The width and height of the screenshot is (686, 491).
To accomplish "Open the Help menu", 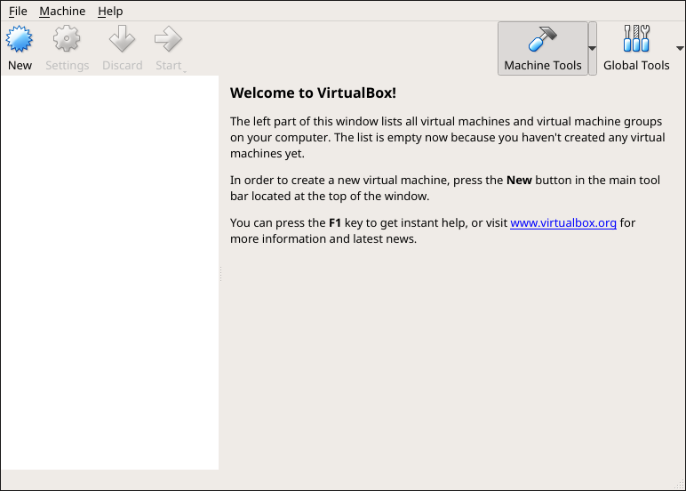I will click(110, 11).
